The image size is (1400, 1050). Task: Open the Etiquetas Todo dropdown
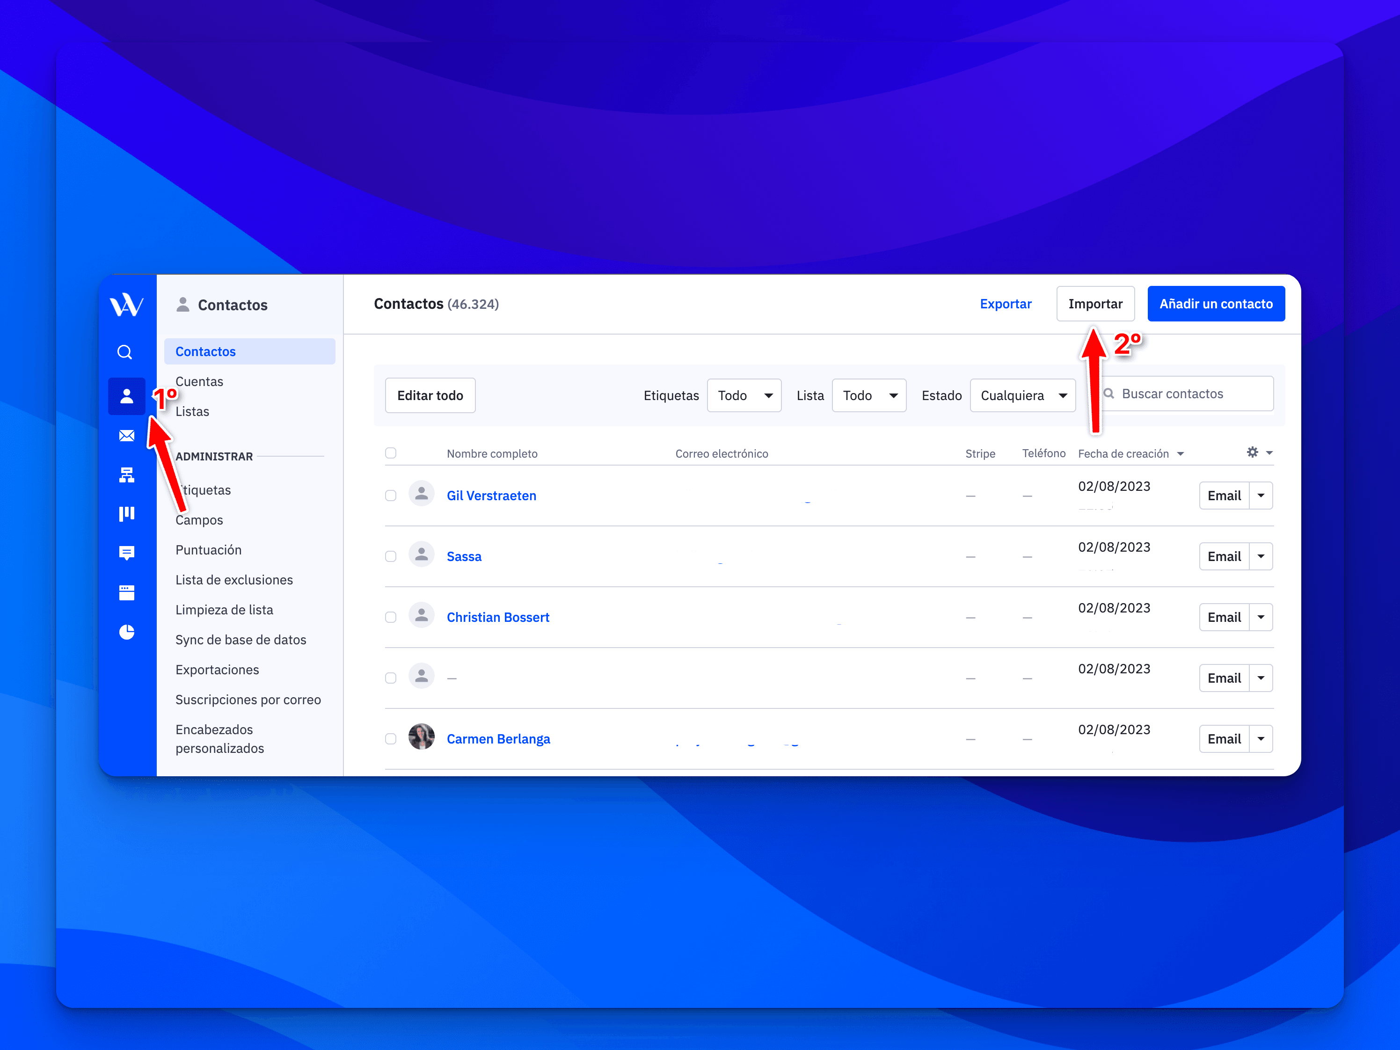tap(744, 395)
